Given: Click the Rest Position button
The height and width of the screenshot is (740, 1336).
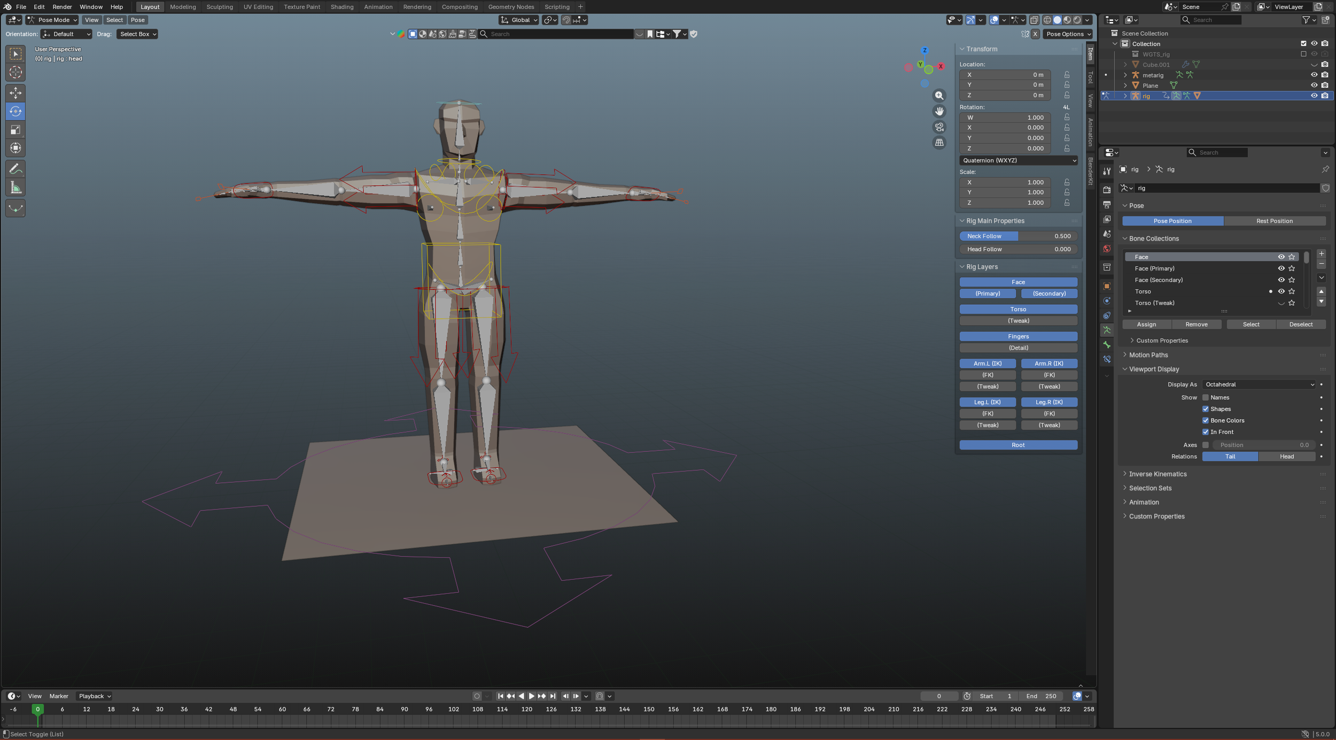Looking at the screenshot, I should coord(1274,221).
